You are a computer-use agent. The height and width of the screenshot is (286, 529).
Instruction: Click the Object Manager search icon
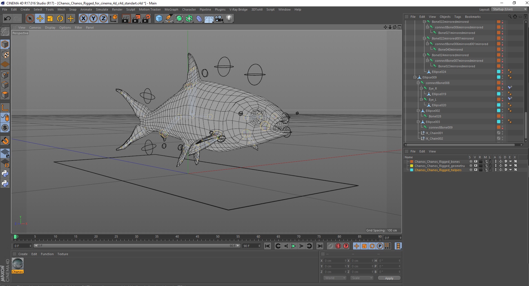[x=510, y=17]
